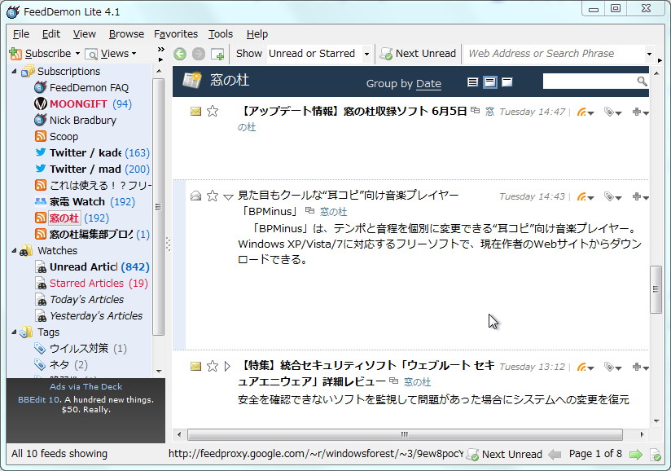Image resolution: width=671 pixels, height=471 pixels.
Task: Open the Starred Articles watch
Action: pyautogui.click(x=91, y=283)
